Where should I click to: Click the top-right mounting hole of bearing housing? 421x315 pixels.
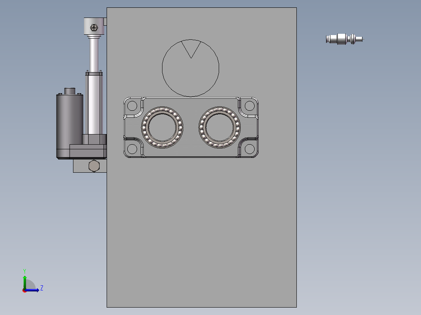pyautogui.click(x=250, y=106)
